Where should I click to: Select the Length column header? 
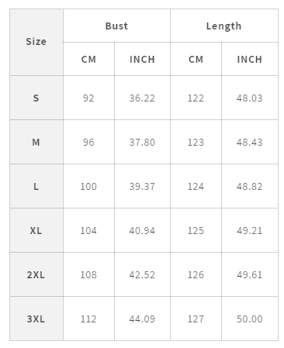pos(224,26)
